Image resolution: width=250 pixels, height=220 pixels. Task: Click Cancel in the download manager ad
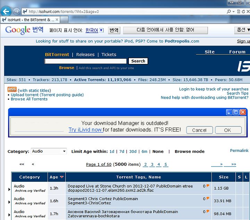pos(199,130)
